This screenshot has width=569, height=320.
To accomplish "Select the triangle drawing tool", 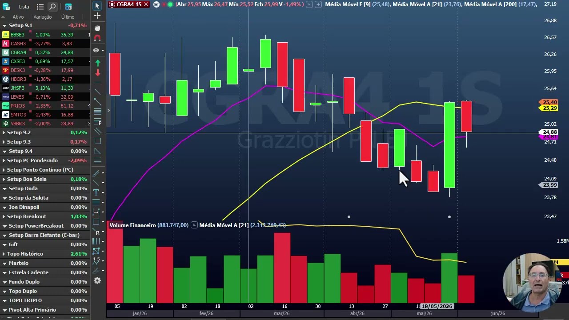I will pos(97,151).
